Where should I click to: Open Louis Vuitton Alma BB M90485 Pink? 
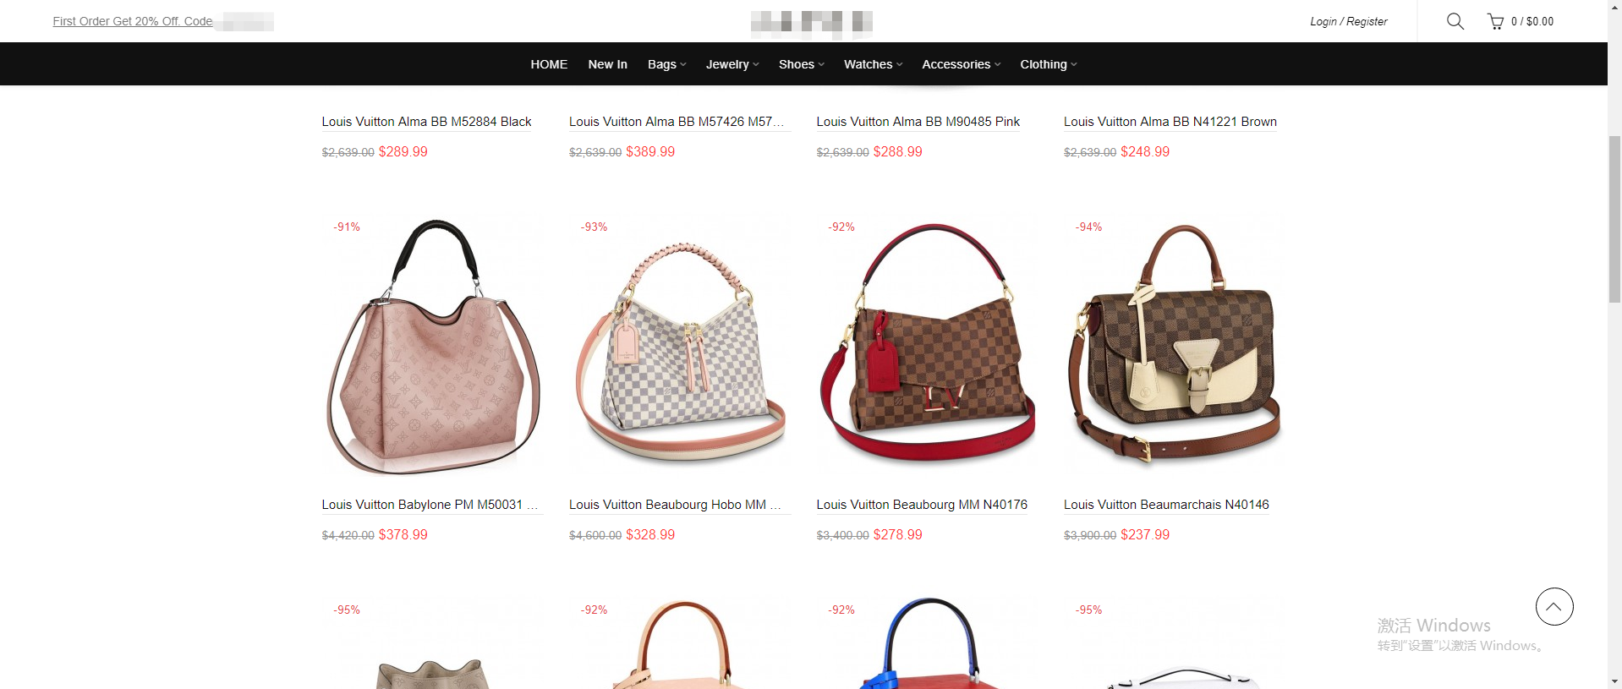[918, 122]
